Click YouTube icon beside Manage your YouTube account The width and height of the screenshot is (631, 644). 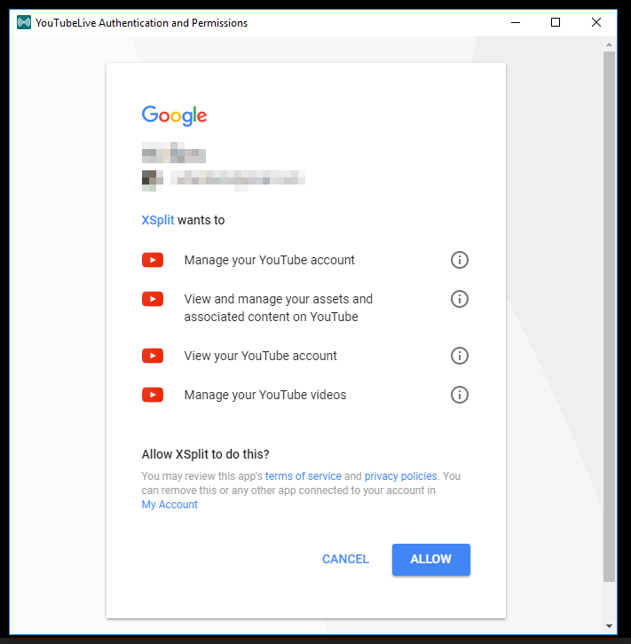[x=153, y=260]
